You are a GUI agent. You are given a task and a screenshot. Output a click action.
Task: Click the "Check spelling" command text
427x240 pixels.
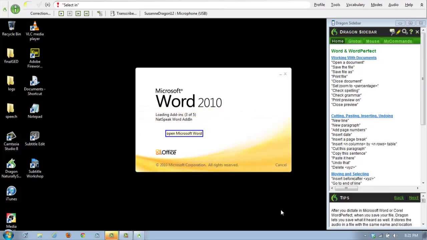345,90
